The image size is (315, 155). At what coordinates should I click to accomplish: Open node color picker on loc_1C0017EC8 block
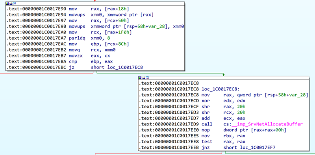[140, 78]
